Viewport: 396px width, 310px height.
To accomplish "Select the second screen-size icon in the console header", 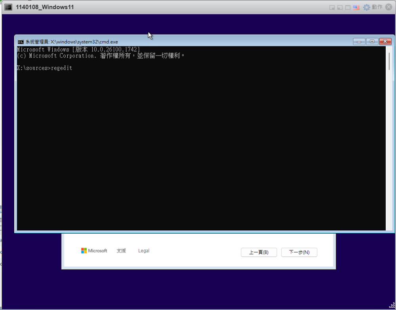I will click(340, 7).
